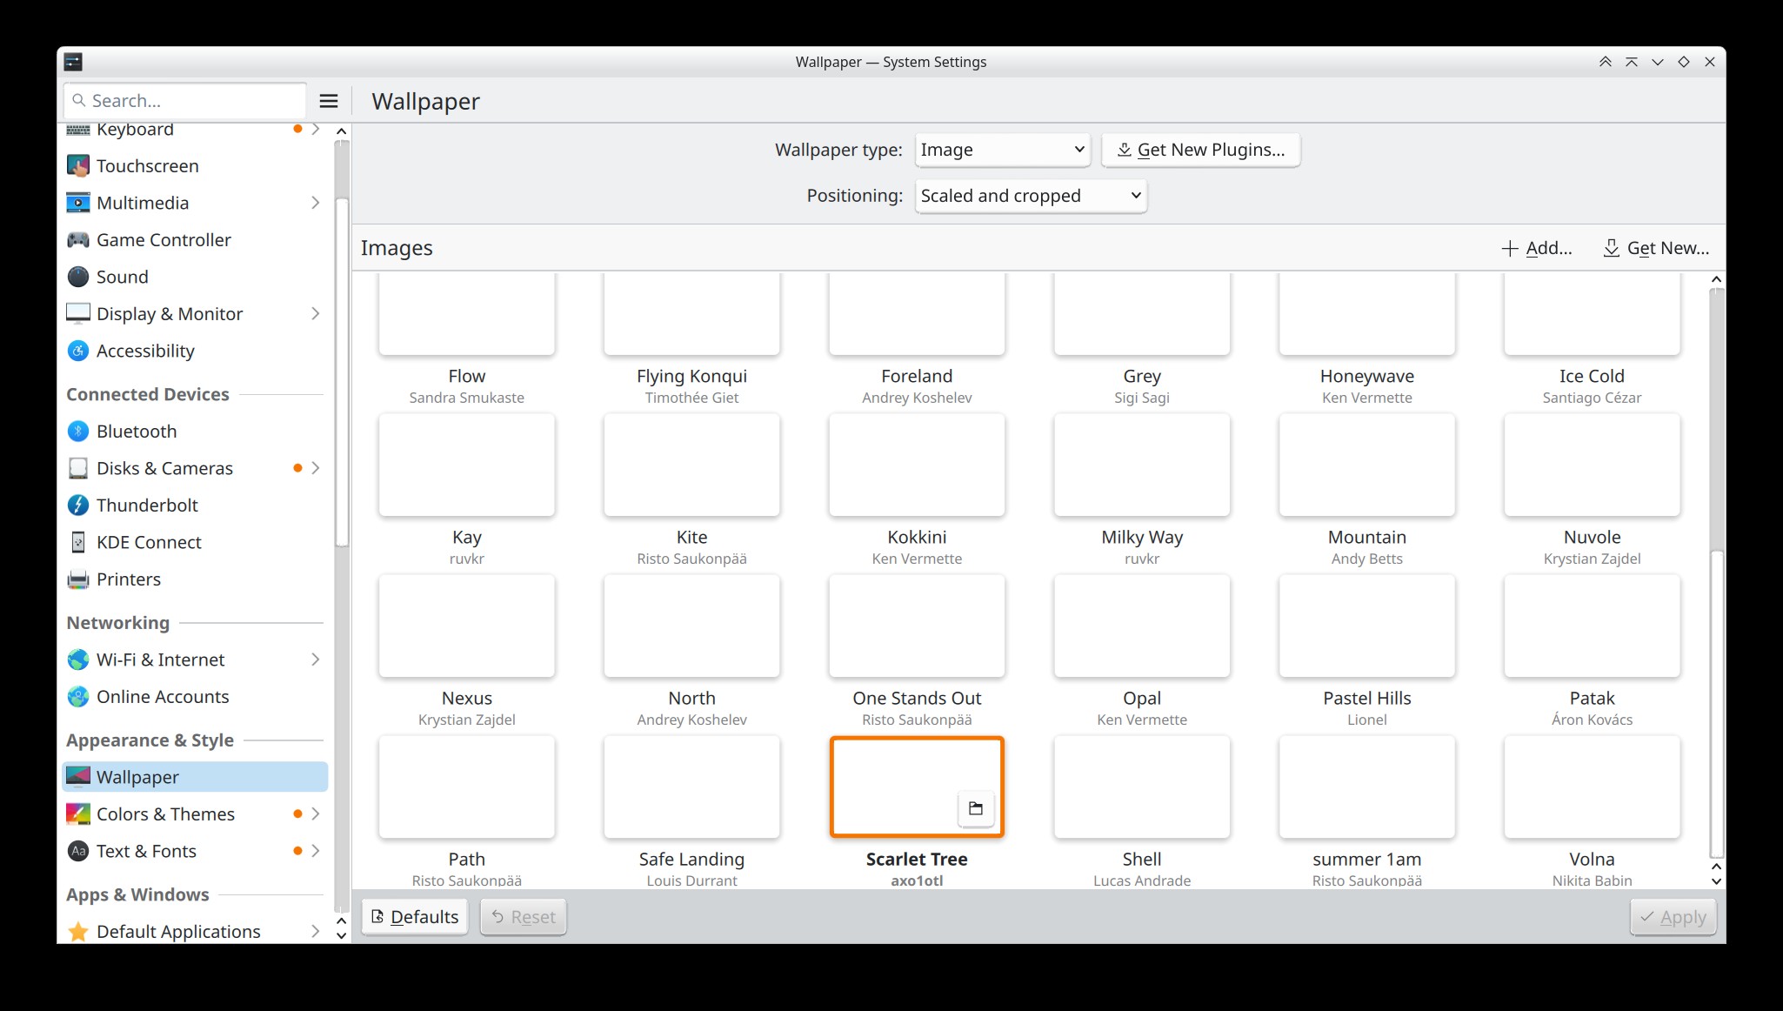
Task: Expand the Default Applications chevron
Action: 315,931
